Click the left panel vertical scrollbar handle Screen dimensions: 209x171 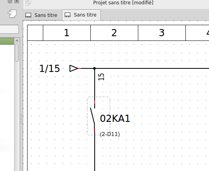click(x=17, y=53)
